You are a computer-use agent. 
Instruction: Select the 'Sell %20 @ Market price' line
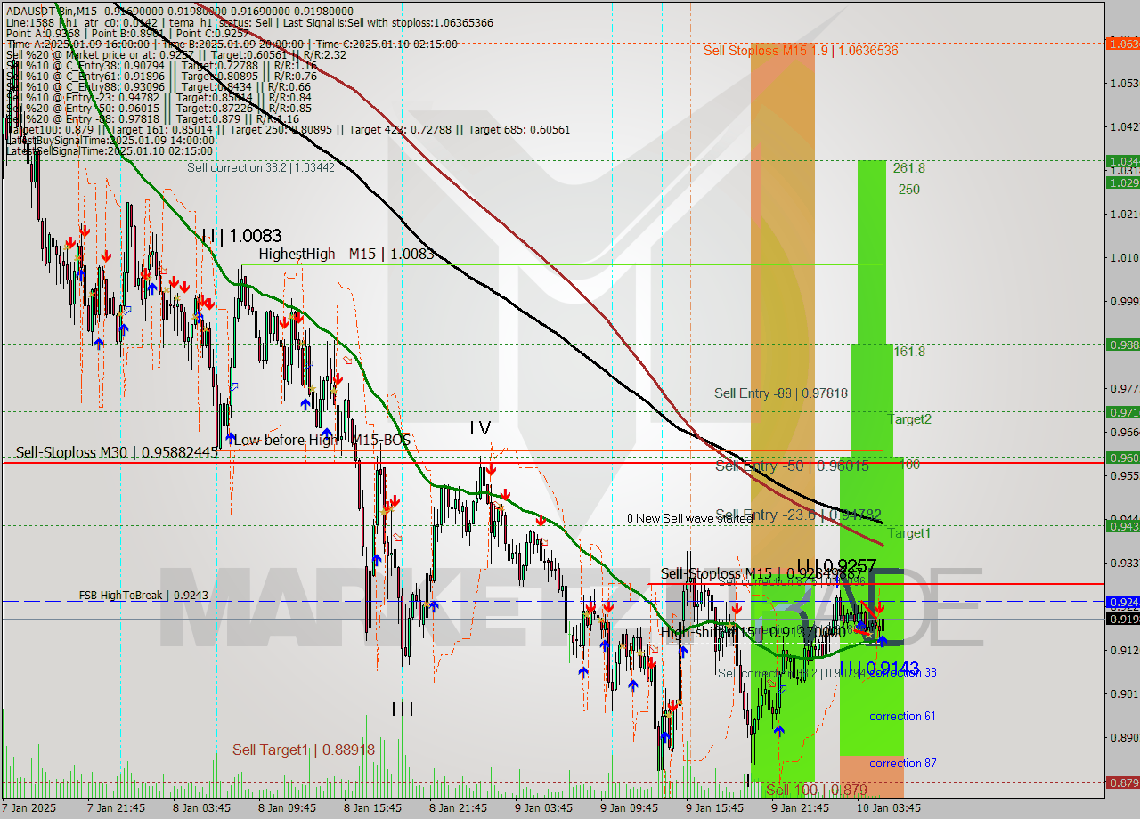click(x=175, y=54)
